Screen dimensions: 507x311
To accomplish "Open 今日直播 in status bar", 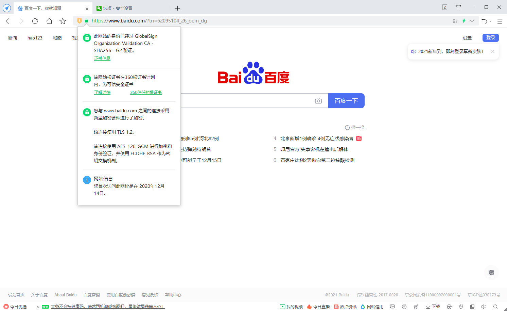I will pos(318,307).
